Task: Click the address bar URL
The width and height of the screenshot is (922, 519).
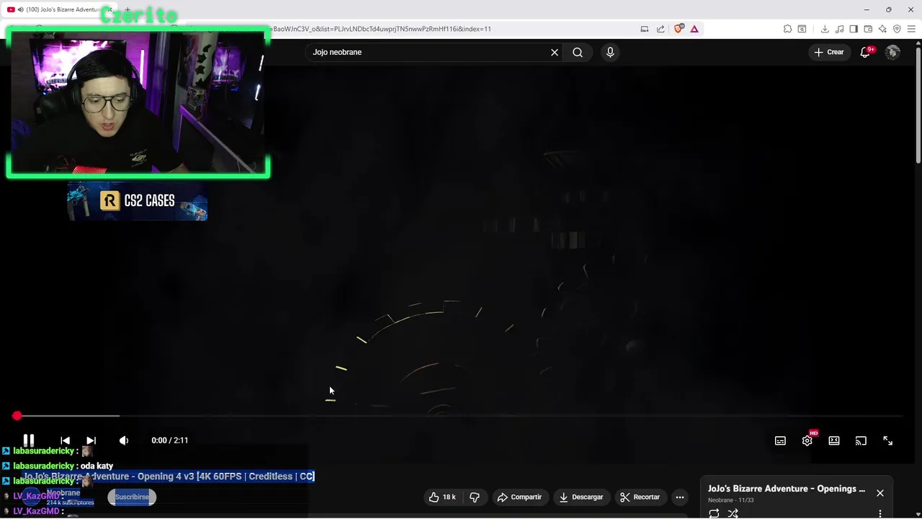Action: click(x=382, y=29)
